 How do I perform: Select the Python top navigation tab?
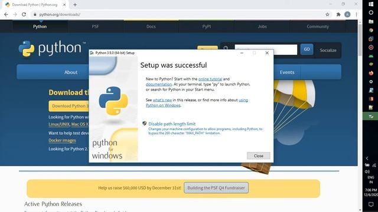(40, 26)
